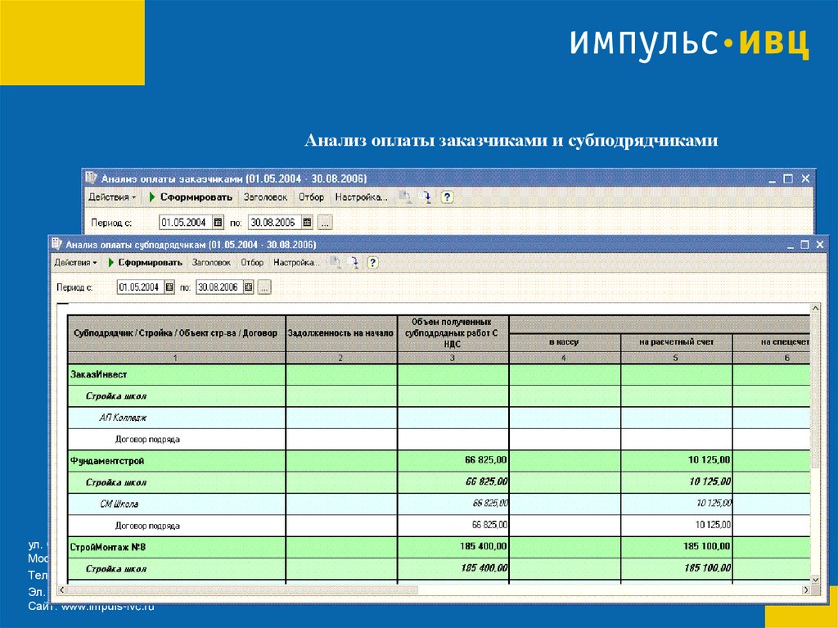Click the restore settings icon in front toolbar
838x628 pixels.
click(354, 263)
